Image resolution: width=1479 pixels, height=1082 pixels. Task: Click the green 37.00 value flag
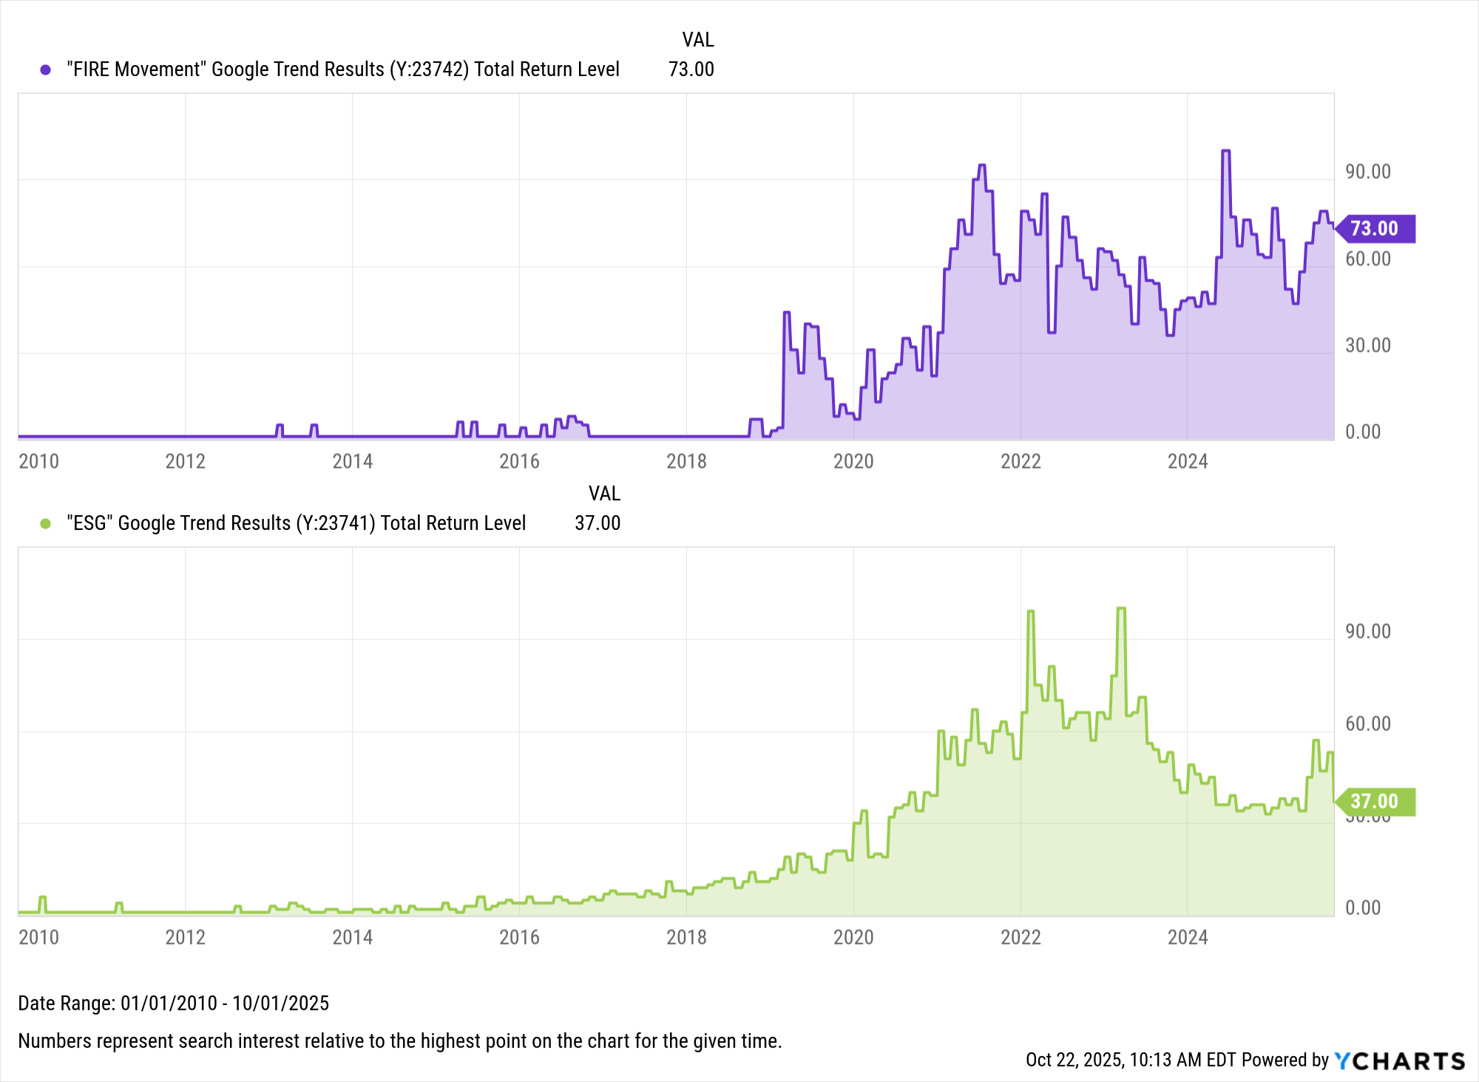[1375, 801]
